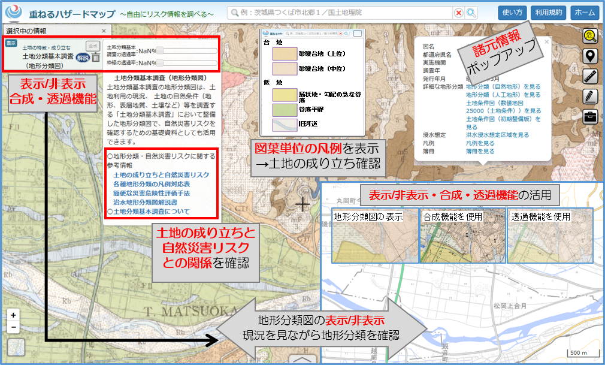The width and height of the screenshot is (605, 365).
Task: Click the 旧河道 legend swatch
Action: click(285, 125)
